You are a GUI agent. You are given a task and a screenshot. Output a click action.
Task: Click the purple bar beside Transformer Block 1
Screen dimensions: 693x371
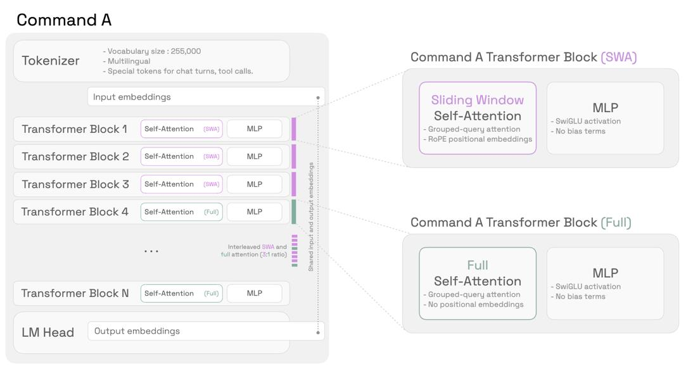point(294,129)
